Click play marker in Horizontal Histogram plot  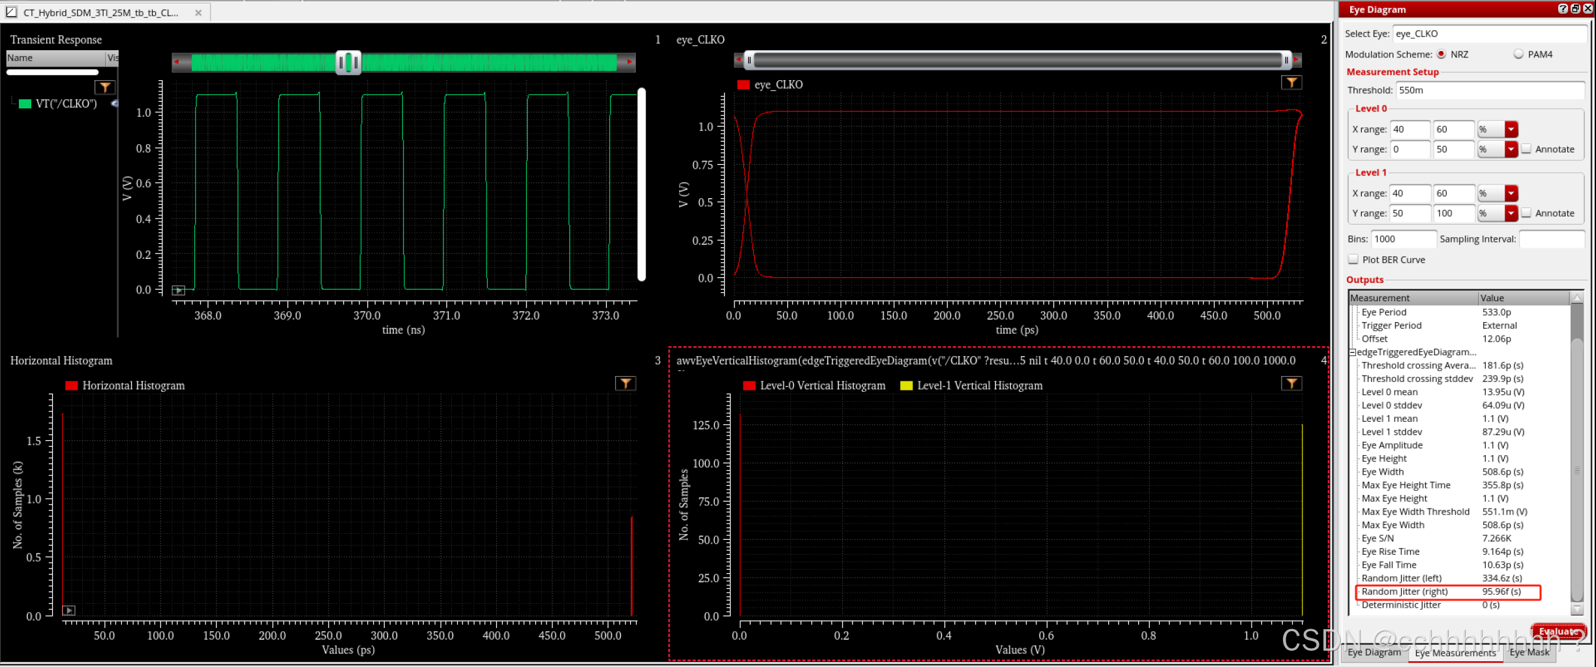(68, 610)
